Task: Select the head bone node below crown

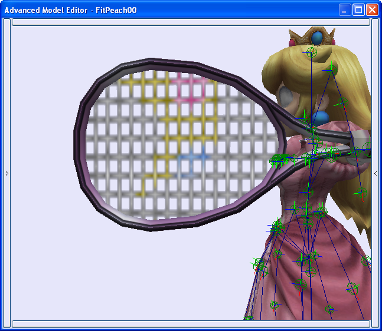Action: click(312, 52)
